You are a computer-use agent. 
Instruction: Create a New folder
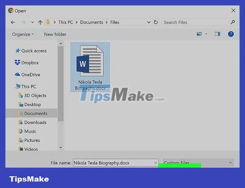[55, 34]
